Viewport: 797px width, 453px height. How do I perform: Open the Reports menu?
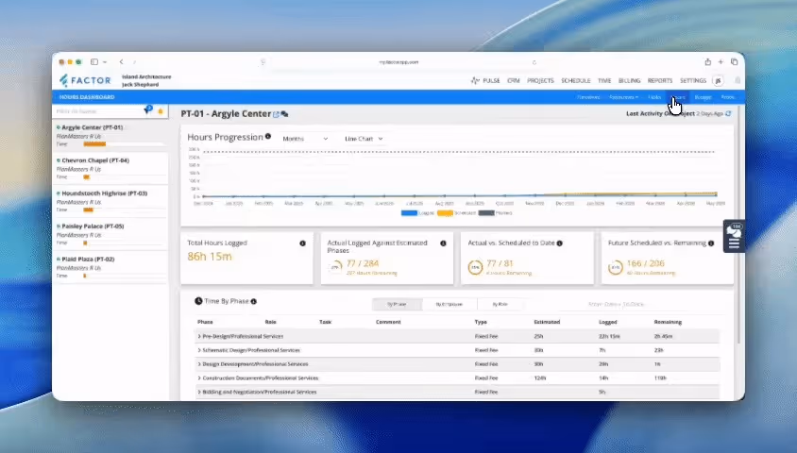[x=660, y=81]
